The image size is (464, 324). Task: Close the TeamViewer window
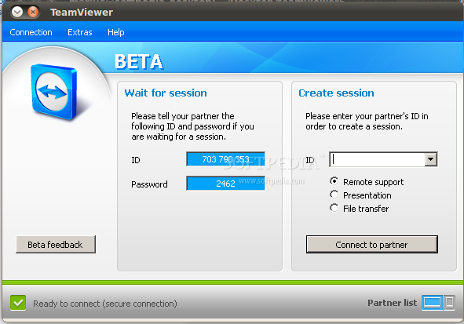point(33,12)
